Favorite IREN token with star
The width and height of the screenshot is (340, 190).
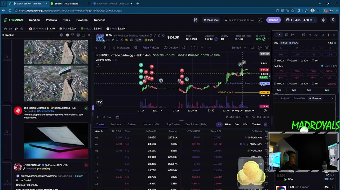(159, 35)
